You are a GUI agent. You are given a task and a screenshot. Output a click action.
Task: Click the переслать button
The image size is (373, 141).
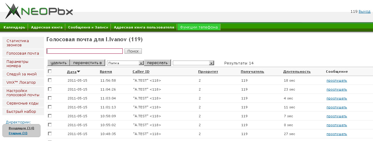click(x=158, y=63)
